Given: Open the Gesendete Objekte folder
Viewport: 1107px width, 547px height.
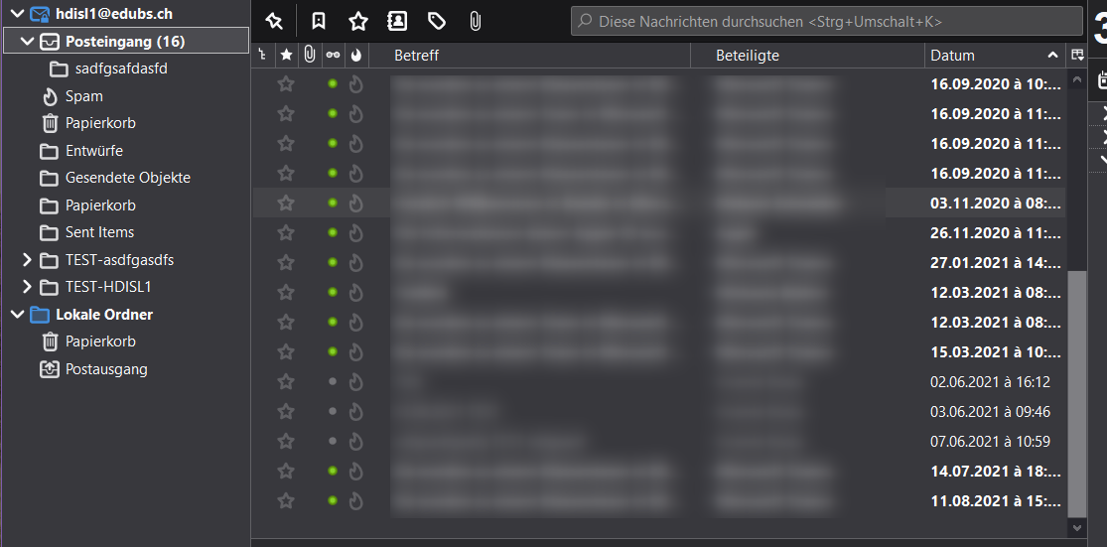Looking at the screenshot, I should [x=127, y=178].
